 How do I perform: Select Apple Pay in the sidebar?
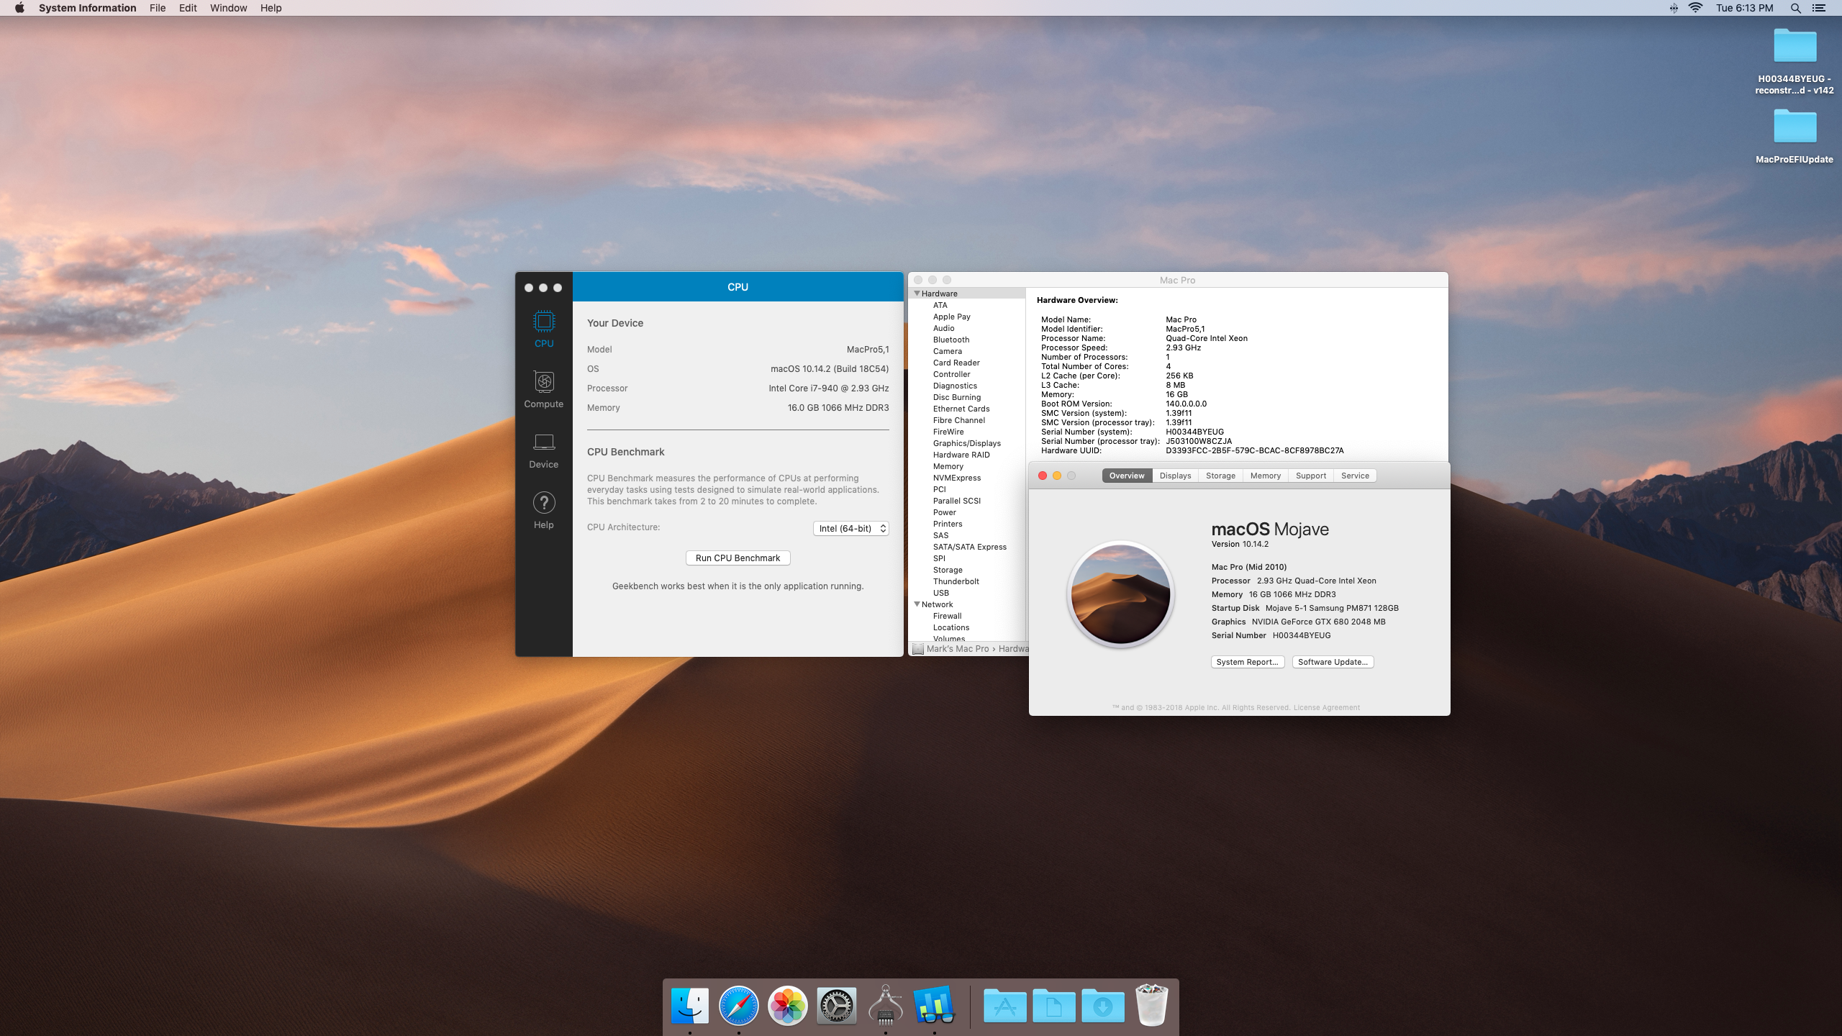pyautogui.click(x=951, y=317)
